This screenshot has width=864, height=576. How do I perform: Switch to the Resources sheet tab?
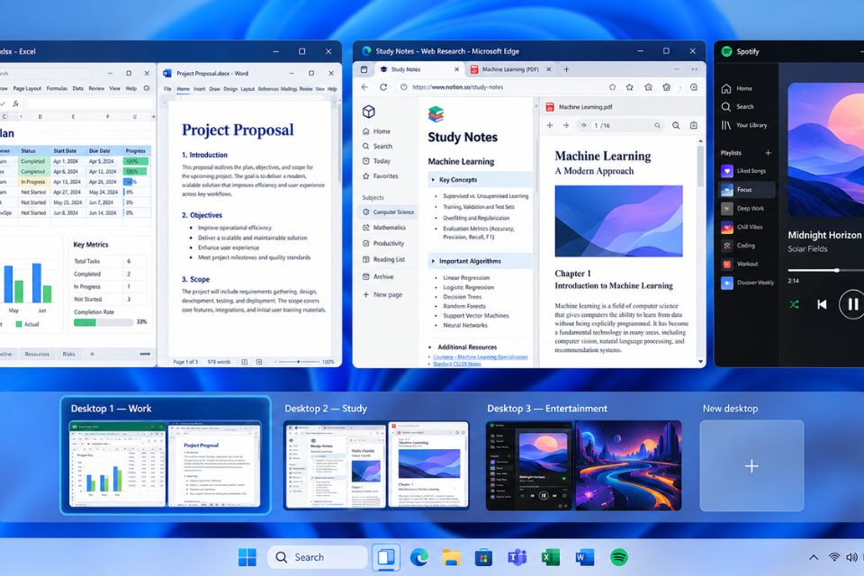(37, 354)
